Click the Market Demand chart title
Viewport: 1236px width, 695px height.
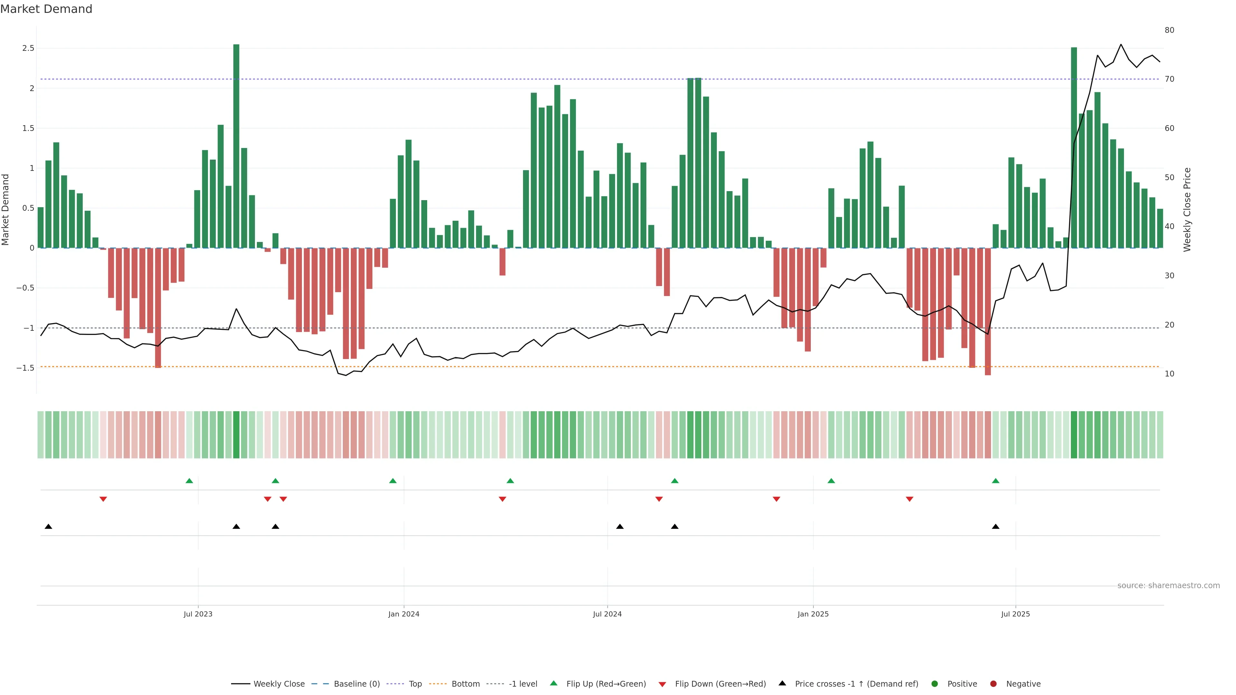[46, 9]
